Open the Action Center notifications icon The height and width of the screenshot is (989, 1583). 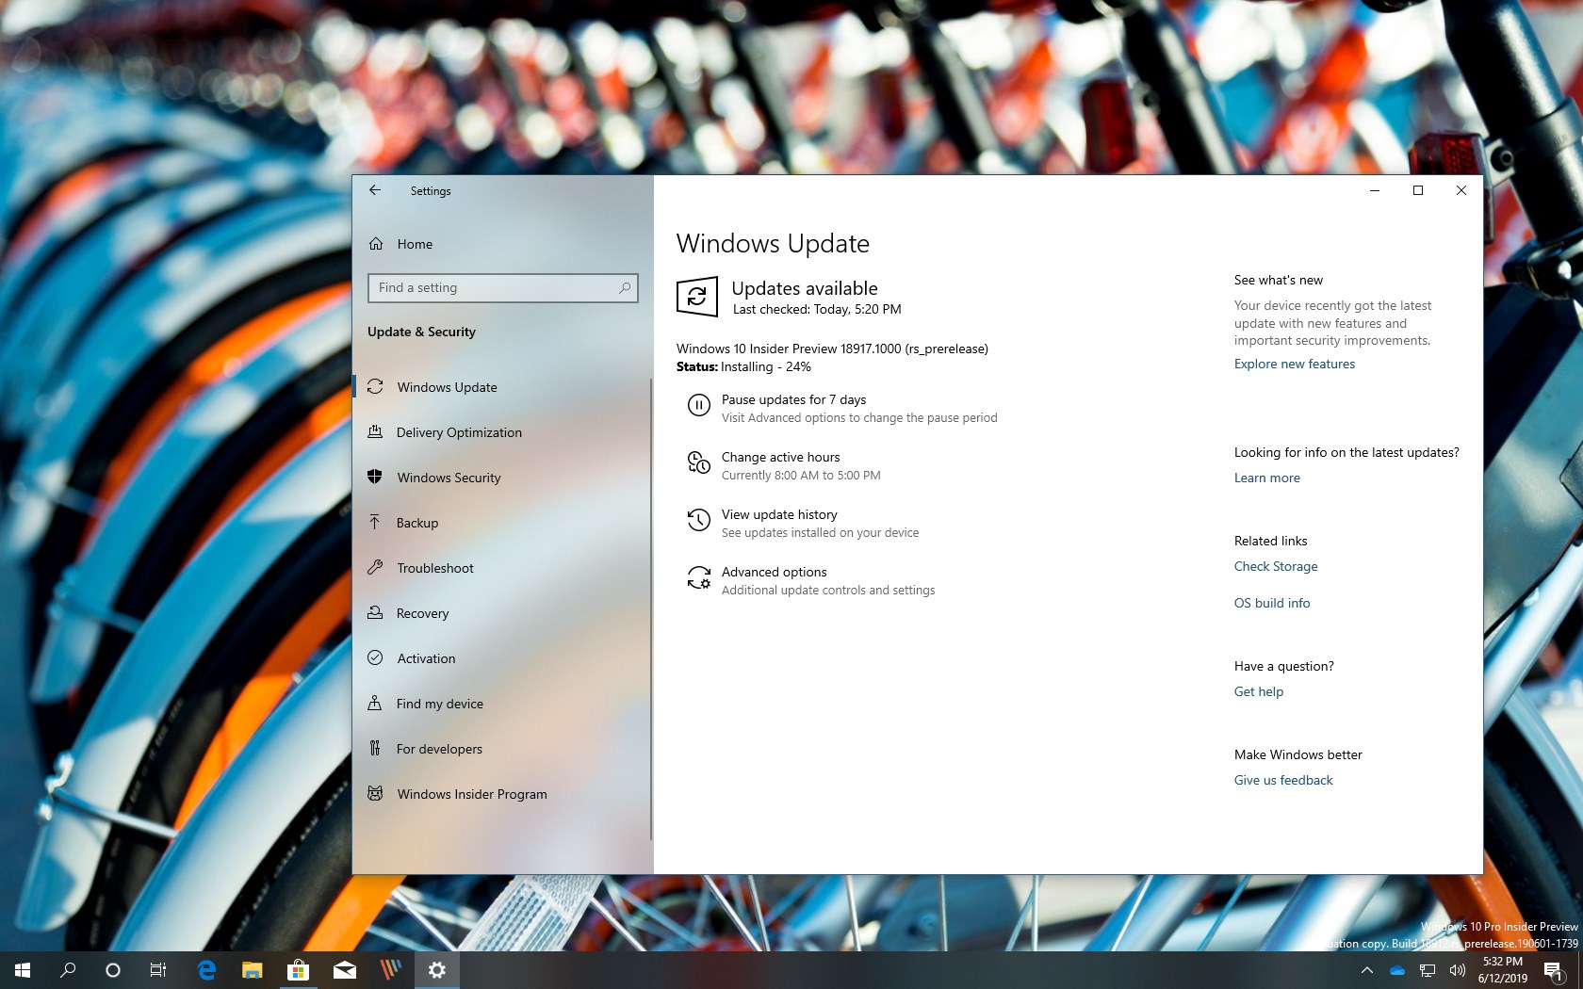pyautogui.click(x=1554, y=970)
